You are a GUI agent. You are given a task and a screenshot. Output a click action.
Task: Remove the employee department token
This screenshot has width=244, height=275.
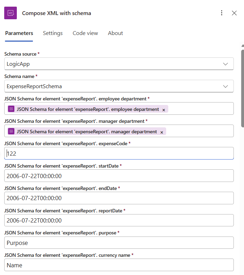163,110
